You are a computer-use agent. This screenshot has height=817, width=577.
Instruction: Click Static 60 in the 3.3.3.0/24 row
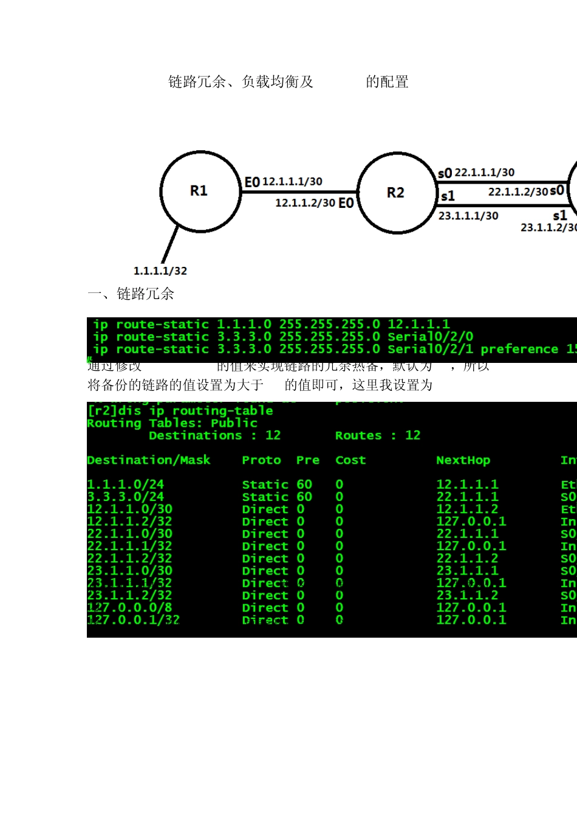pos(277,497)
